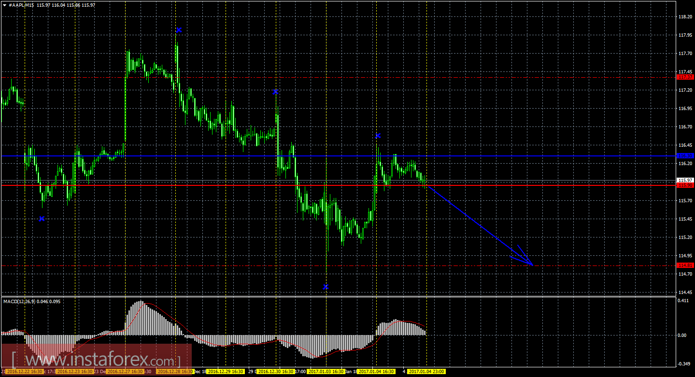Click the 115.45 price axis value
The height and width of the screenshot is (377, 695).
click(685, 219)
